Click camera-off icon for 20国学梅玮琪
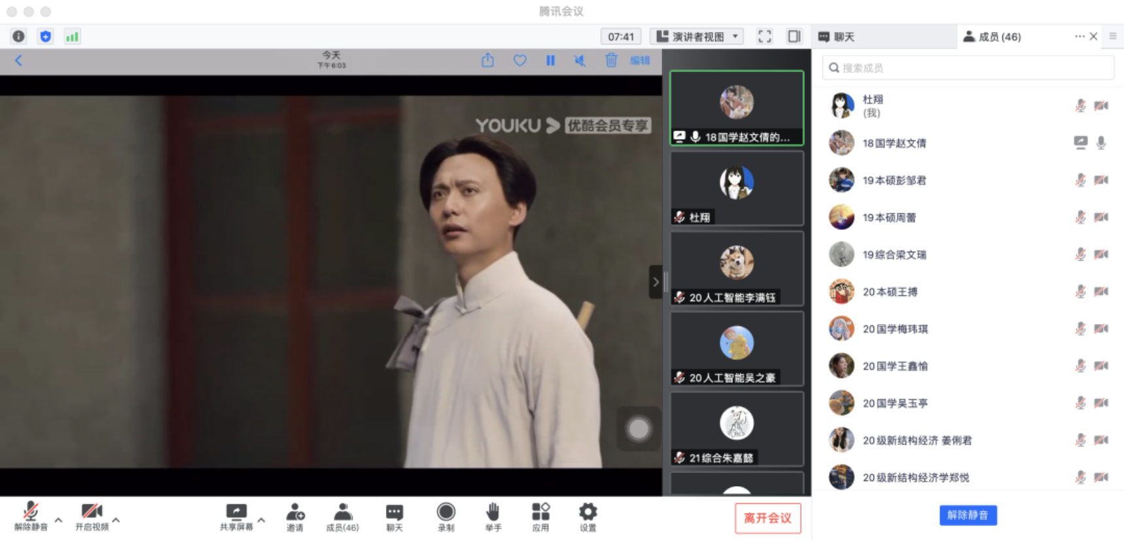This screenshot has width=1124, height=541. pos(1102,329)
